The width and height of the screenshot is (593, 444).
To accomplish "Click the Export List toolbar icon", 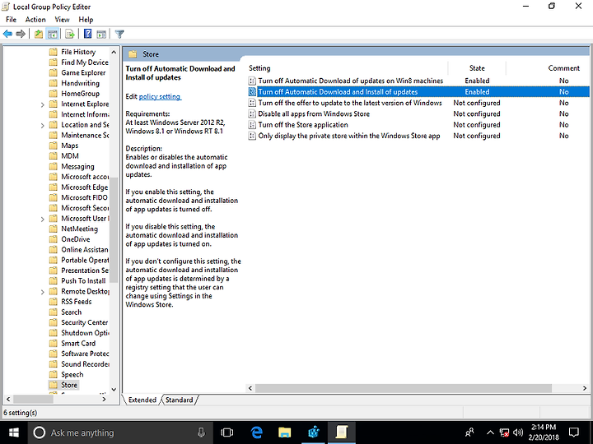I will coord(69,34).
